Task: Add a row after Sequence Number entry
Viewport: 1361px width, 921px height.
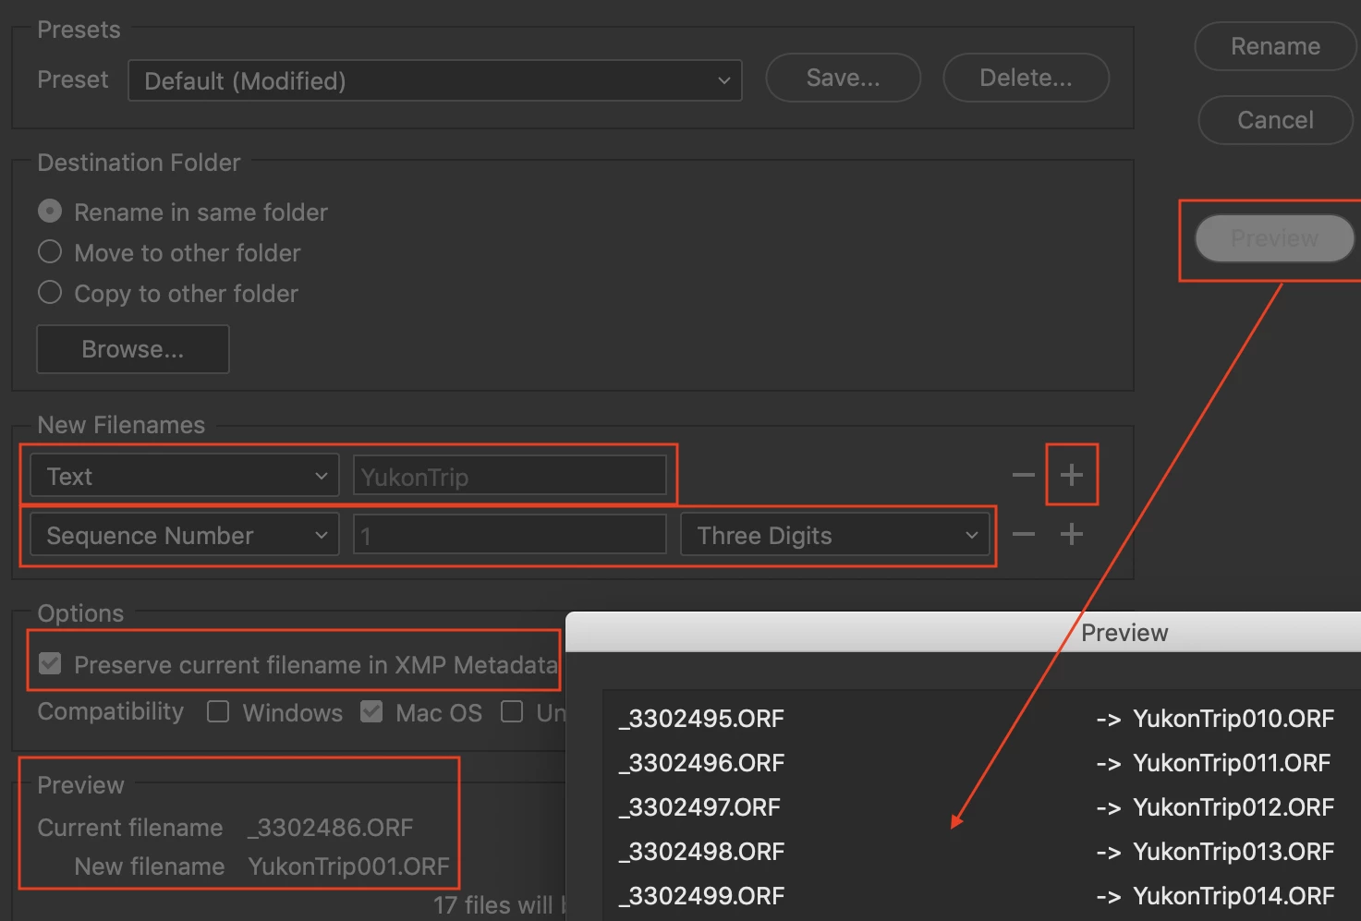Action: (x=1072, y=534)
